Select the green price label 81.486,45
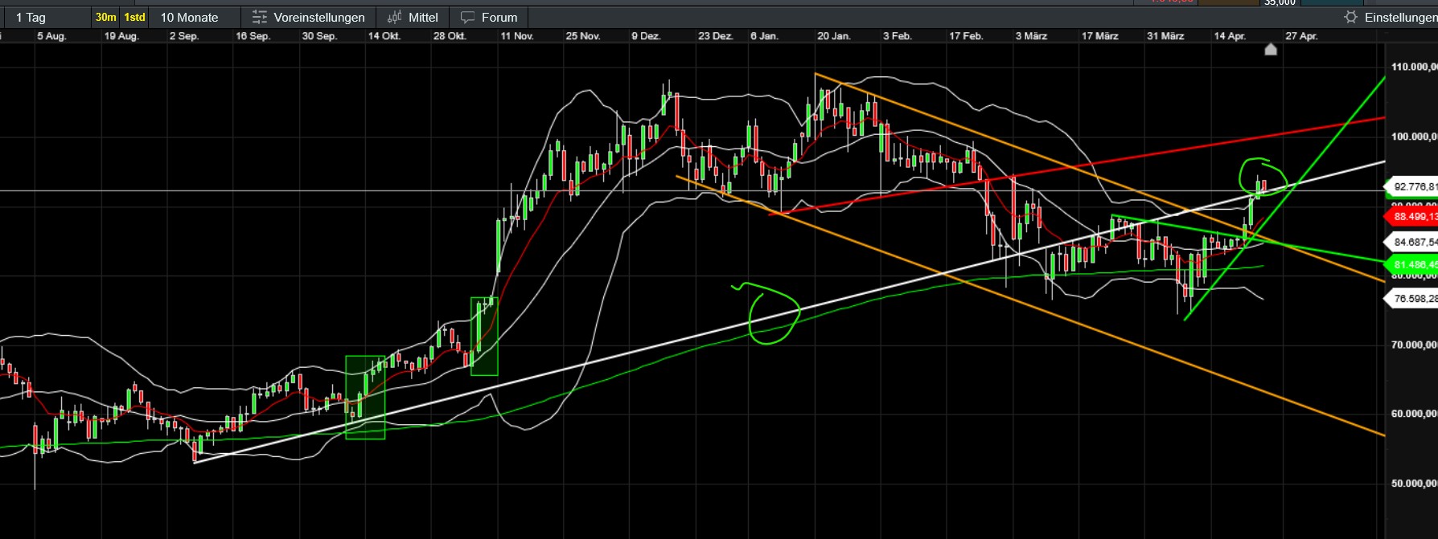The height and width of the screenshot is (539, 1438). pyautogui.click(x=1411, y=264)
